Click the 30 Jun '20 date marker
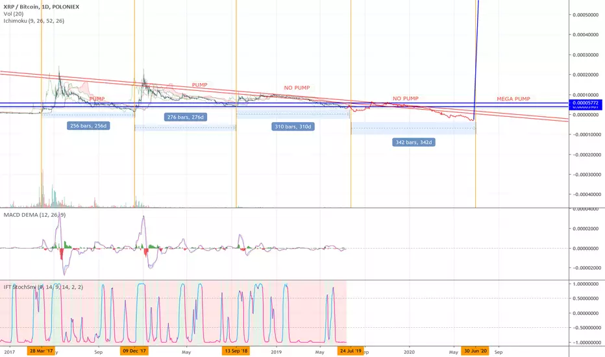 [475, 351]
